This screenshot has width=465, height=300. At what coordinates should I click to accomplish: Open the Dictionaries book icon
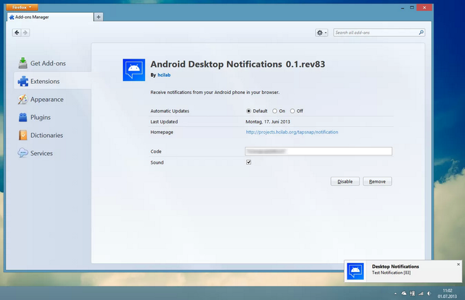[x=23, y=136]
